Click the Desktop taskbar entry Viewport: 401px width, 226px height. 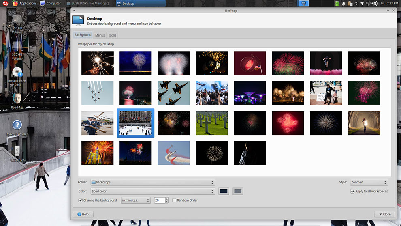coord(140,3)
